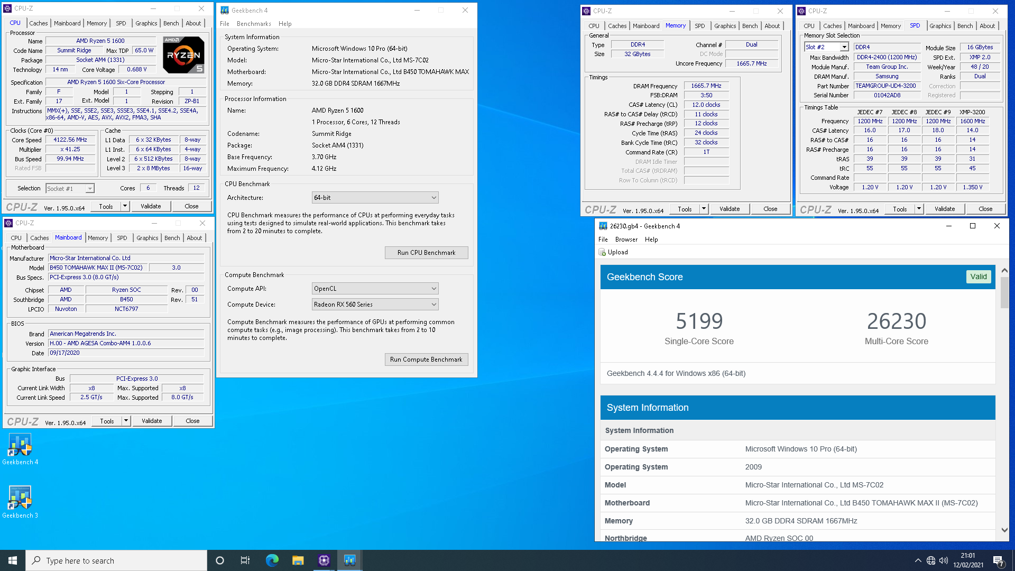Screen dimensions: 1015x571
Task: Click 26230.gb4 window title icon
Action: [603, 226]
